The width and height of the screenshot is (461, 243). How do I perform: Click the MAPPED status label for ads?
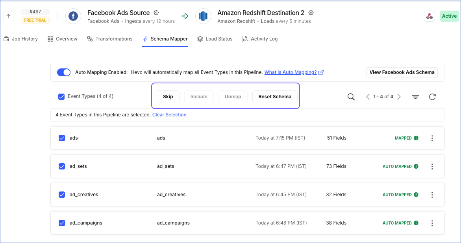[403, 138]
